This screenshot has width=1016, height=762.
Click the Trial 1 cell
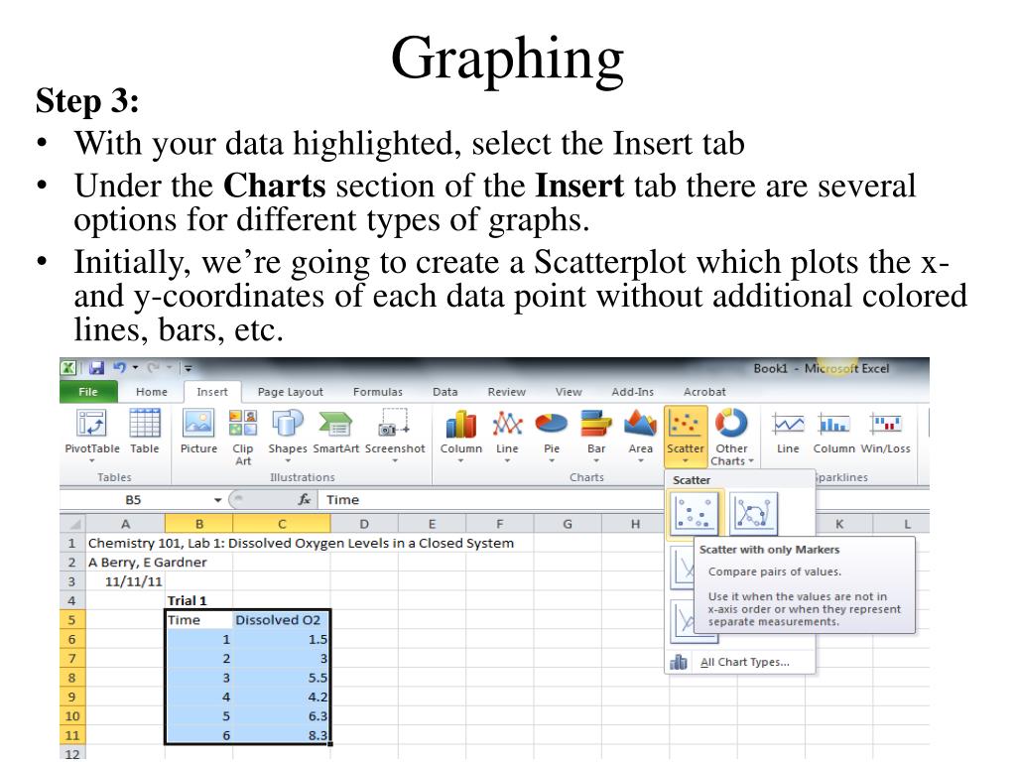coord(198,600)
